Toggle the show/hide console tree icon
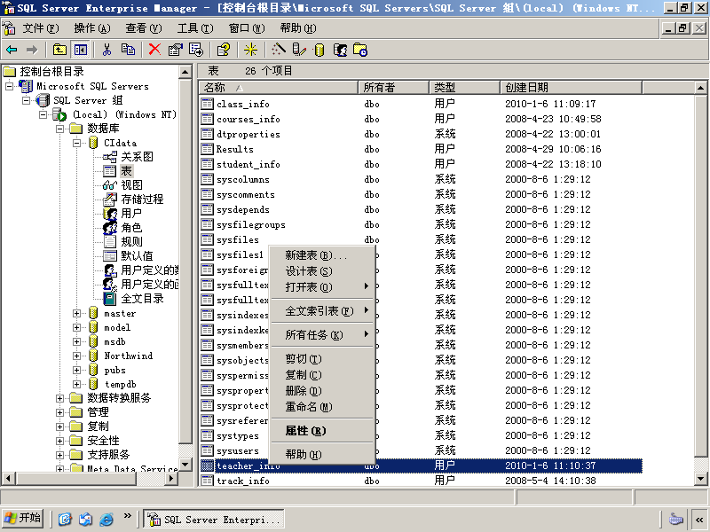Screen dimensions: 710x532 (x=81, y=50)
